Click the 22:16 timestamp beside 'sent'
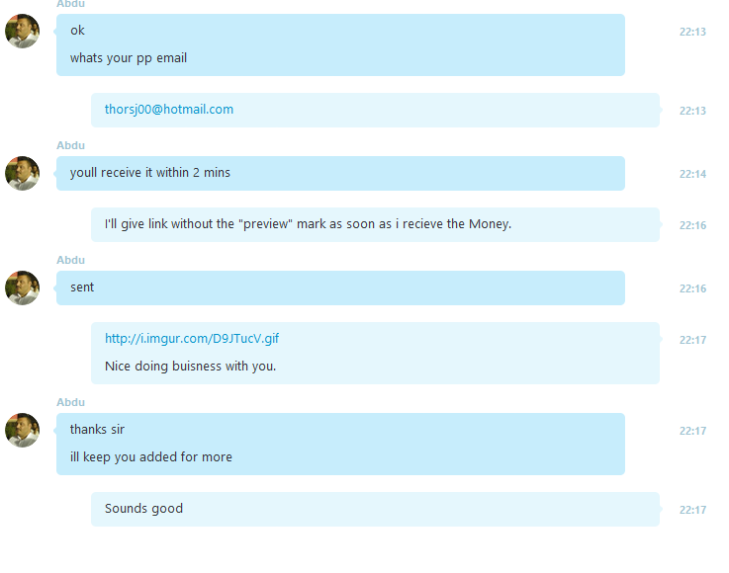Screen dimensions: 729x573 (x=692, y=288)
